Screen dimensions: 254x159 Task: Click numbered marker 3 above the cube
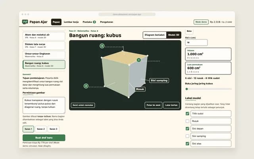(102, 46)
